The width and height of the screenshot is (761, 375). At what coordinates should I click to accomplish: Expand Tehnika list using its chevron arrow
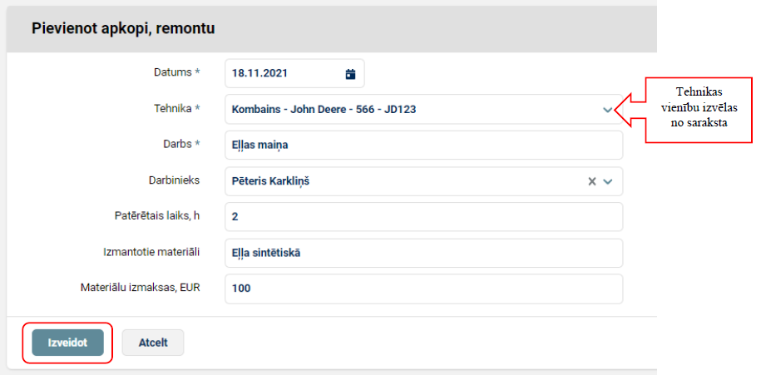pos(608,110)
